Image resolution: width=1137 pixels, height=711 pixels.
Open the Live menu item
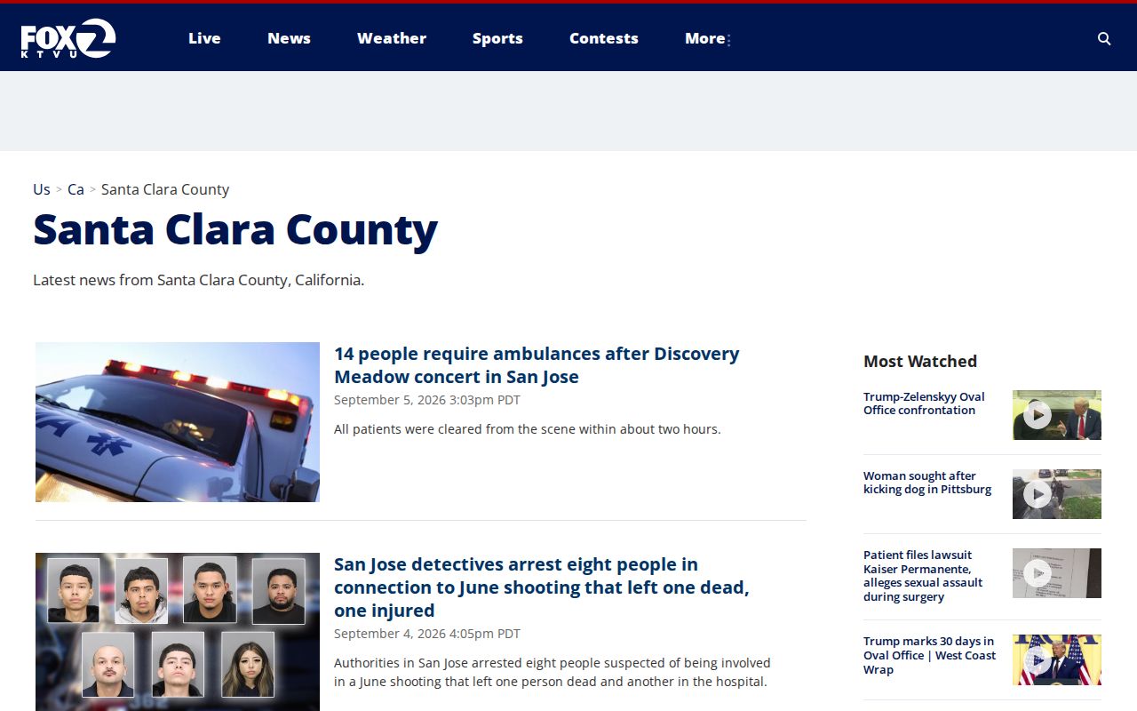click(204, 38)
